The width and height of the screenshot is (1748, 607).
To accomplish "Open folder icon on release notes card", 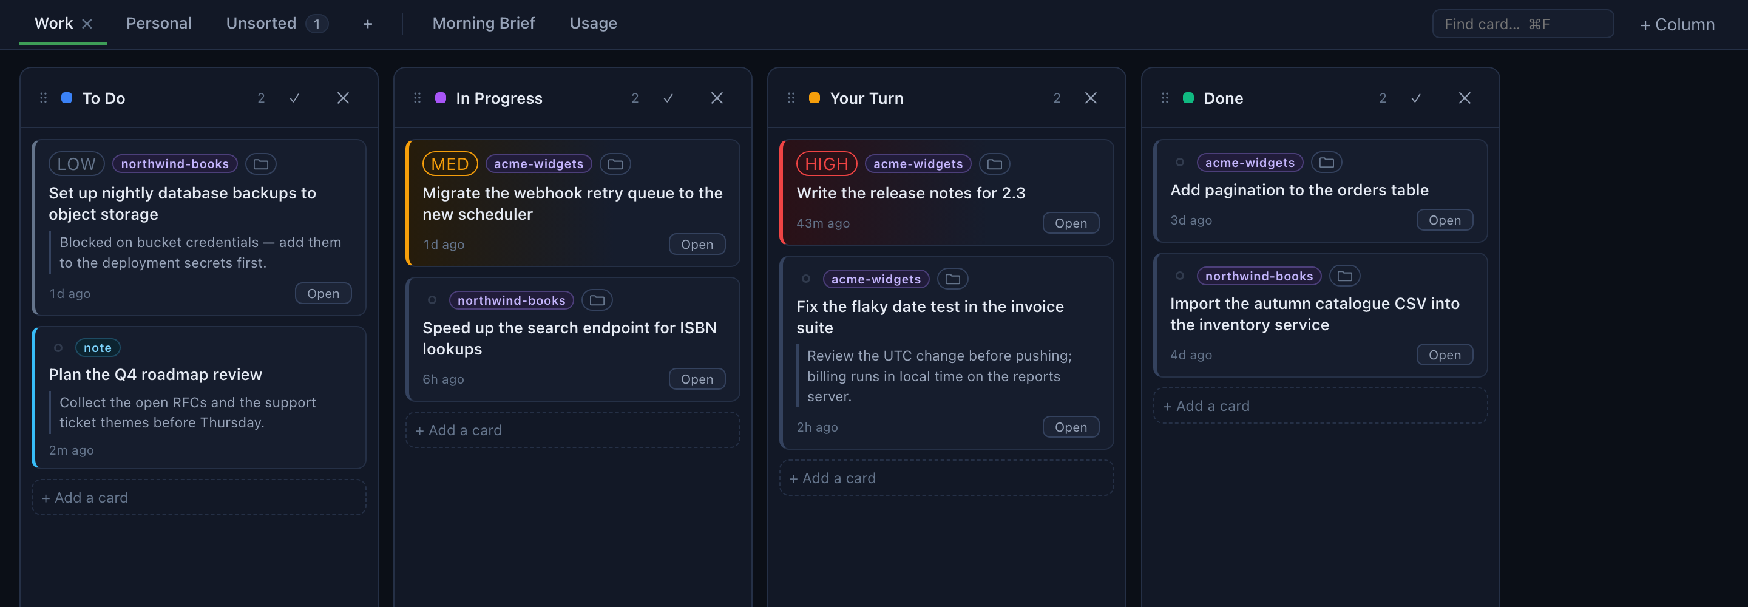I will click(x=994, y=164).
